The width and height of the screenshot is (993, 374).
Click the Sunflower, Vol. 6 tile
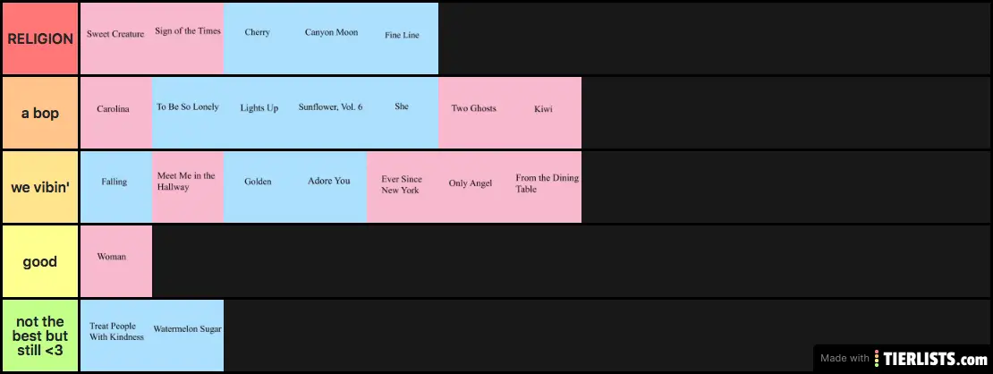pyautogui.click(x=331, y=112)
